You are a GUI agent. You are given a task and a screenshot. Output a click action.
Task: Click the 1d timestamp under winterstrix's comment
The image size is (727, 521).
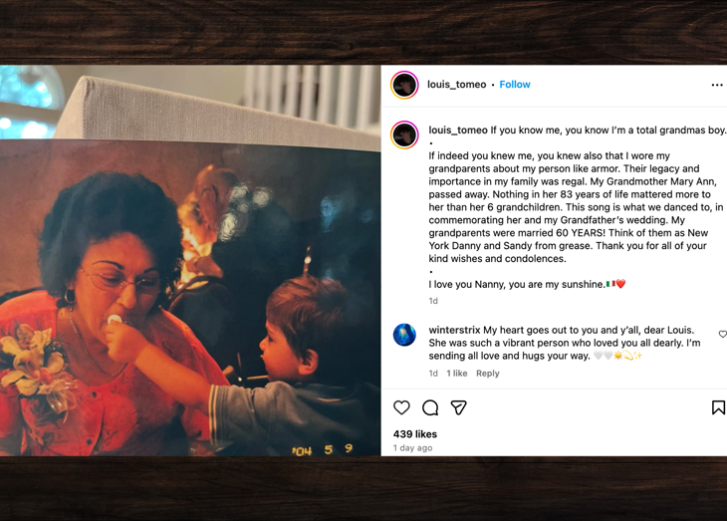pos(433,373)
